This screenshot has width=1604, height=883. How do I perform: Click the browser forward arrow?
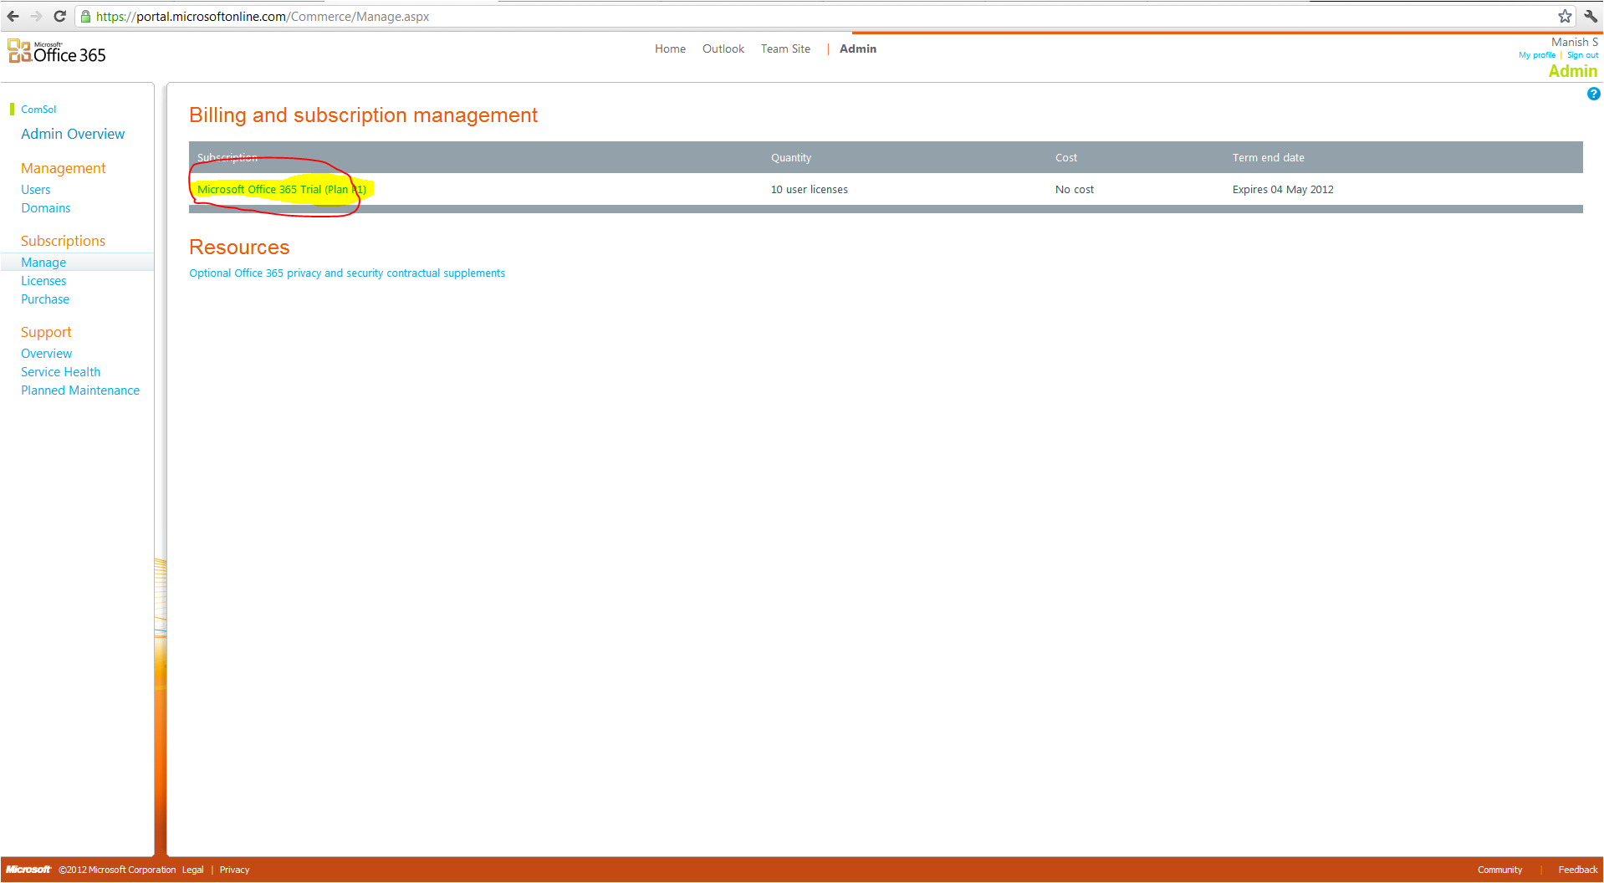click(x=36, y=16)
